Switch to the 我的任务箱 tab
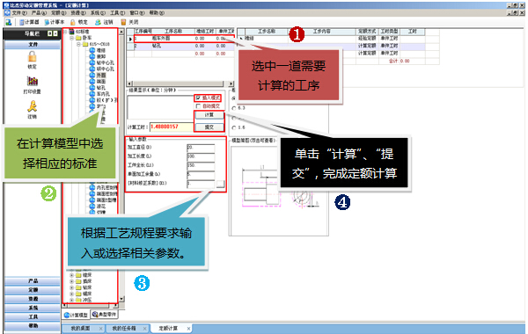Screen dimensions: 528x334 coord(124,328)
